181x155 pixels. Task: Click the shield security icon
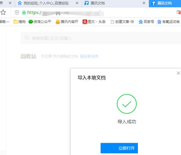click(x=17, y=12)
